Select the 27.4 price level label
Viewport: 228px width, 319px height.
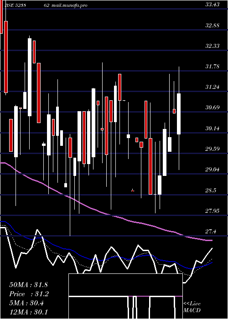tap(211, 232)
